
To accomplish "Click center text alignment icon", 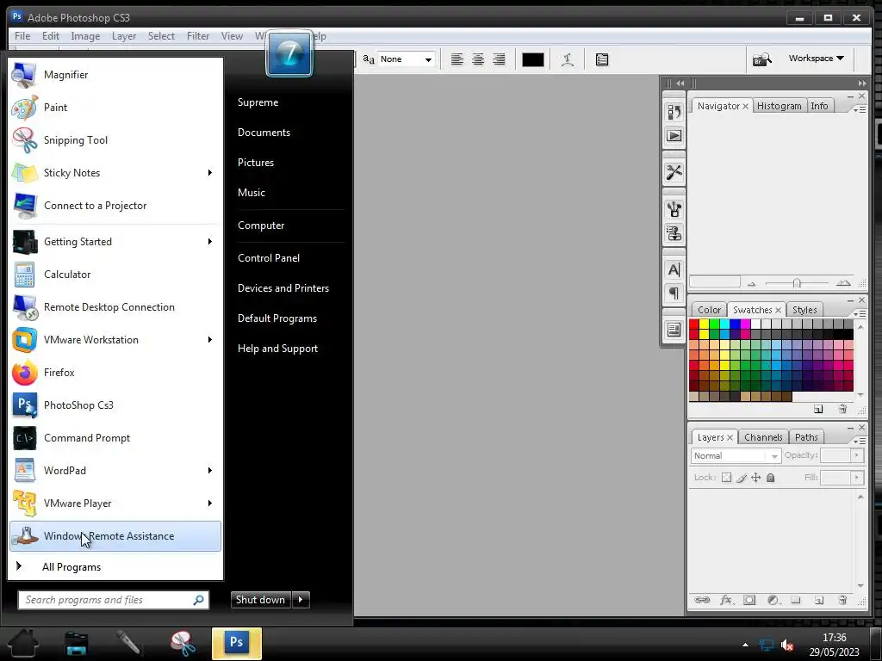I will [x=478, y=59].
